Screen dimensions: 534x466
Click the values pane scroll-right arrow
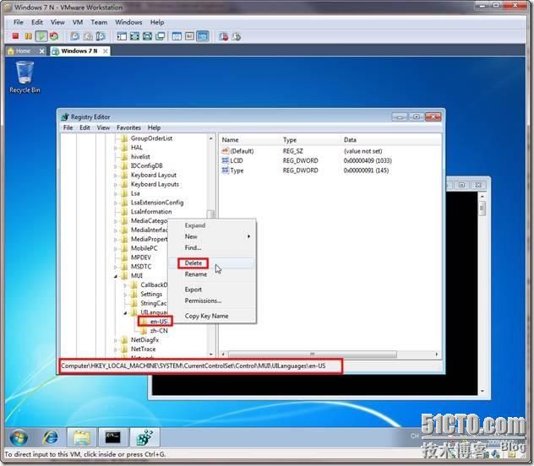(437, 355)
